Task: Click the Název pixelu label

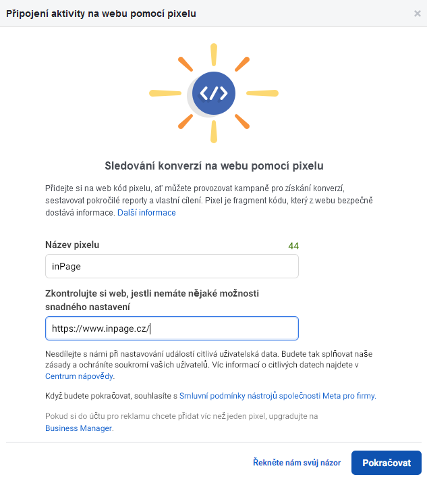Action: [72, 245]
